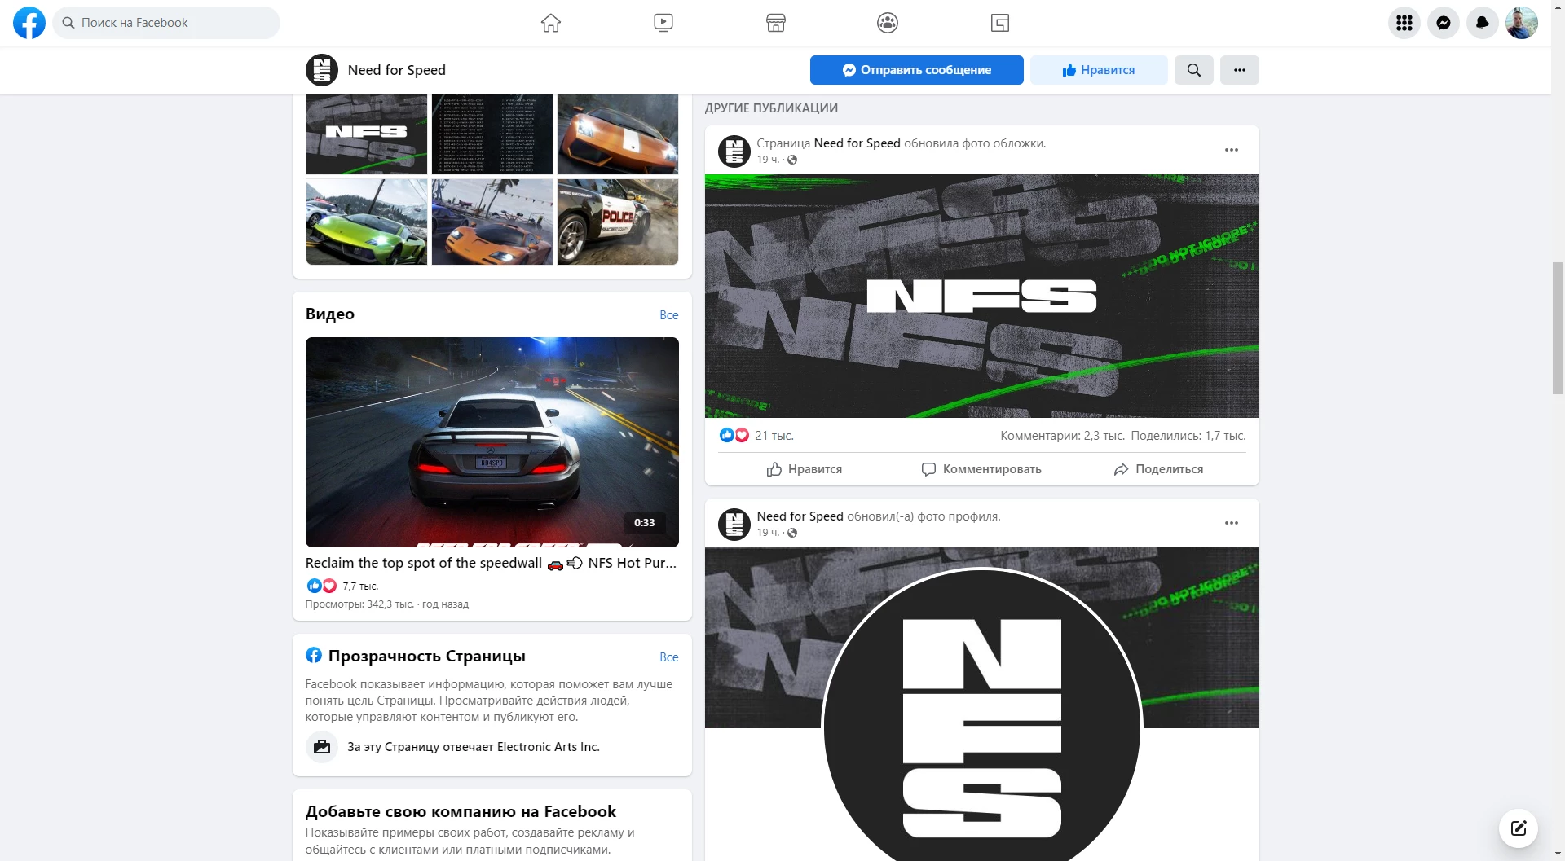The width and height of the screenshot is (1565, 861).
Task: Open the '19 ч.' timestamp on cover photo post
Action: 768,160
